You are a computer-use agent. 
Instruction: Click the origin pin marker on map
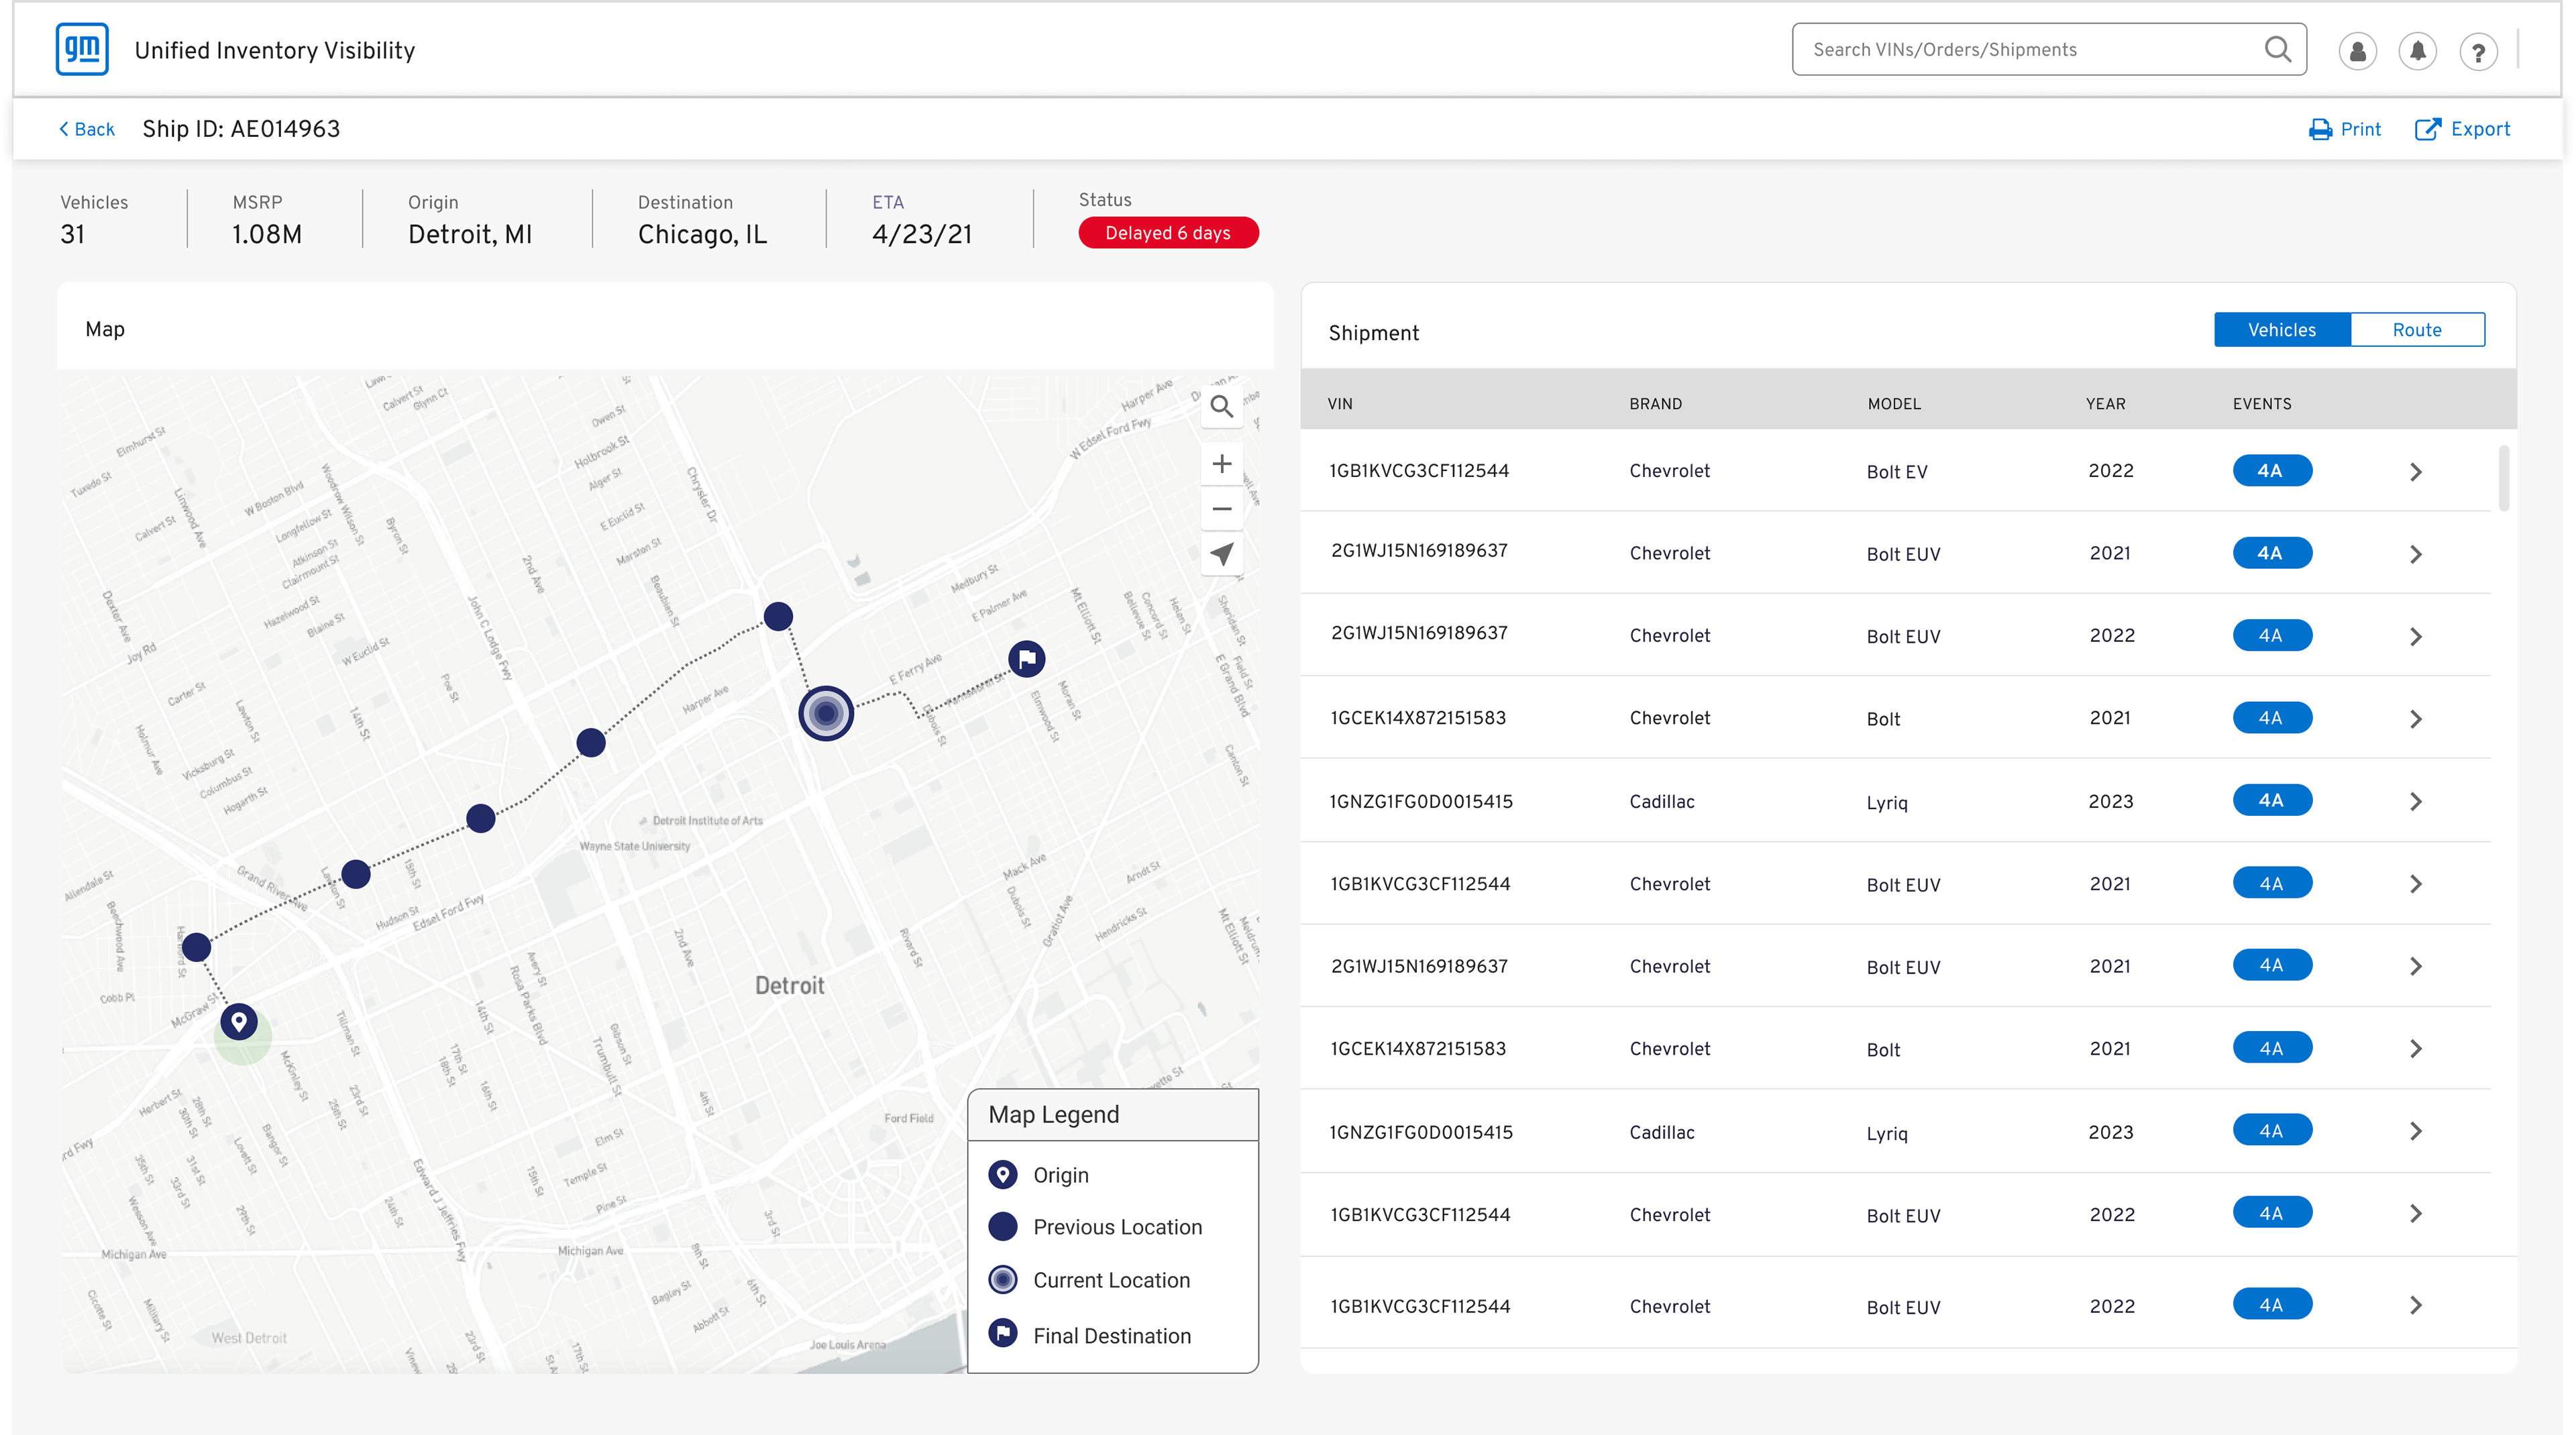[238, 1021]
